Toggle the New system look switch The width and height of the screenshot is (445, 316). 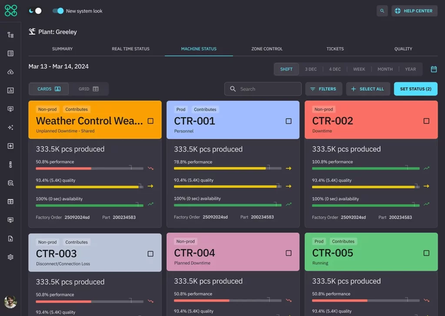pos(58,11)
